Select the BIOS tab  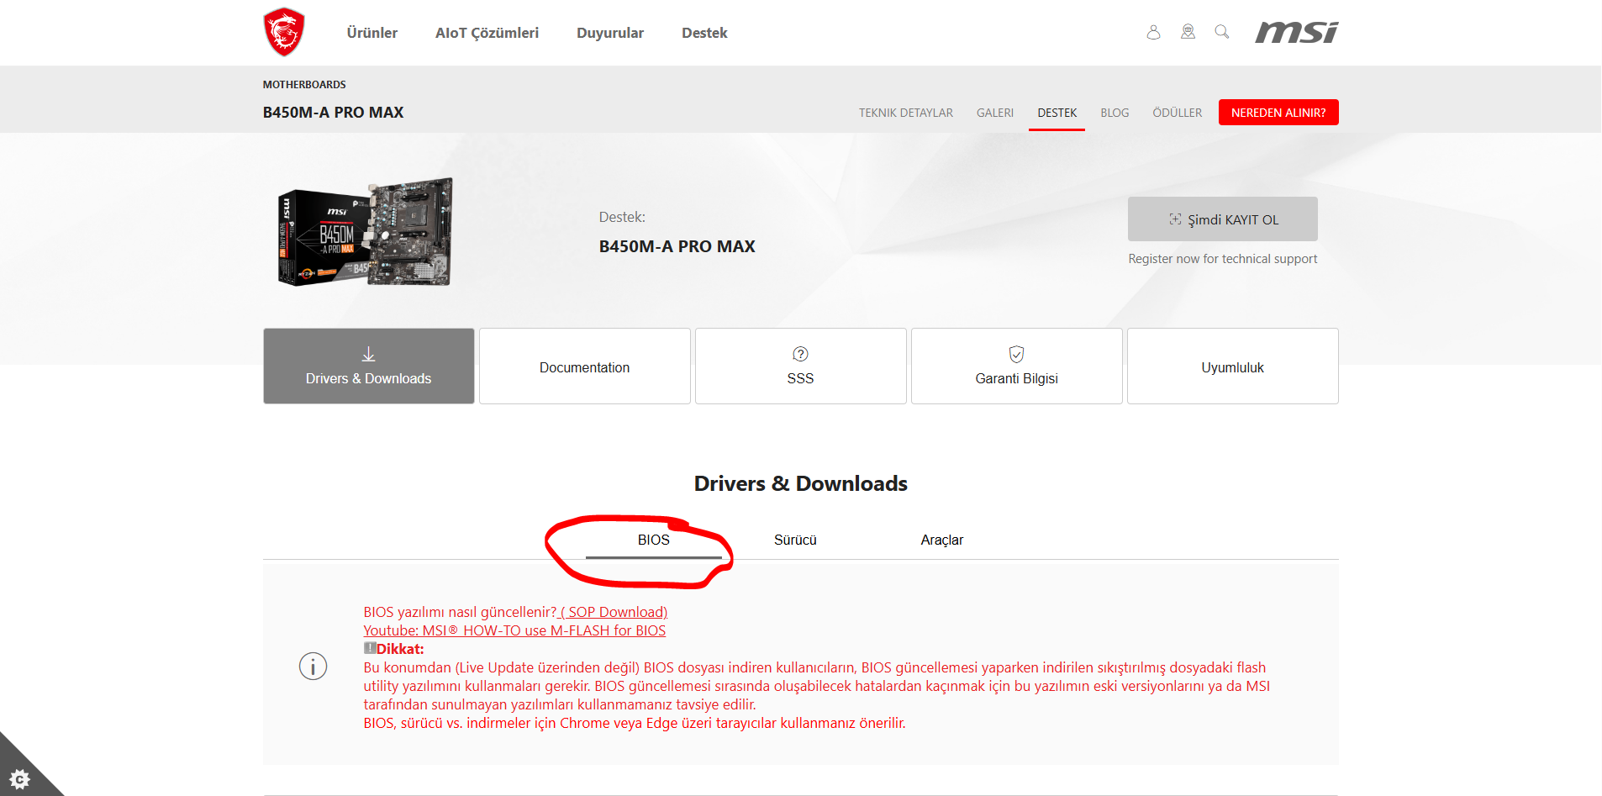[x=653, y=540]
